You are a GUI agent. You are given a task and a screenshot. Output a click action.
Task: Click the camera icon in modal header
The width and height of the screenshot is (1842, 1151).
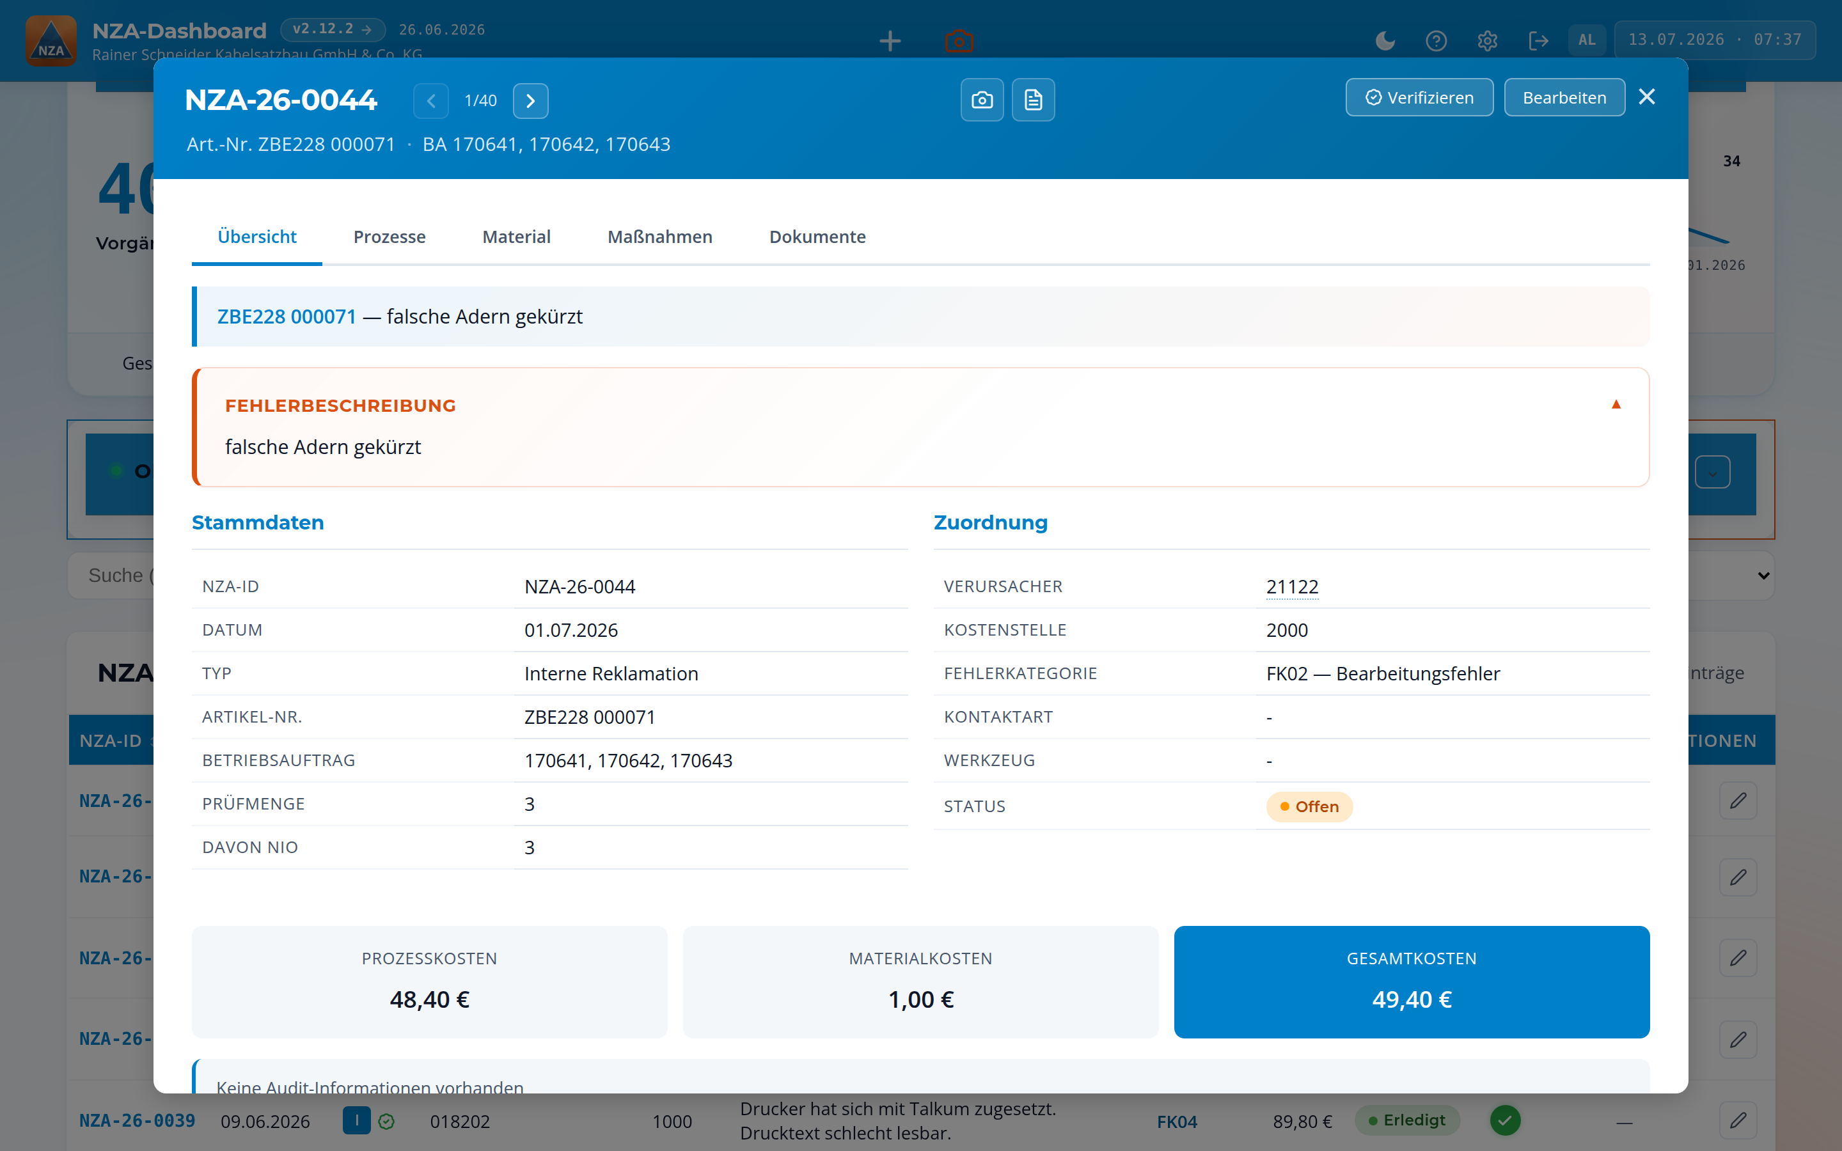point(982,100)
